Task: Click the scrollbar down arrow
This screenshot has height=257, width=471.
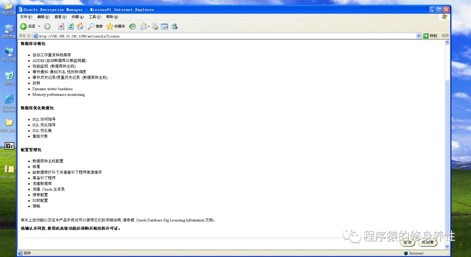Action: 447,247
